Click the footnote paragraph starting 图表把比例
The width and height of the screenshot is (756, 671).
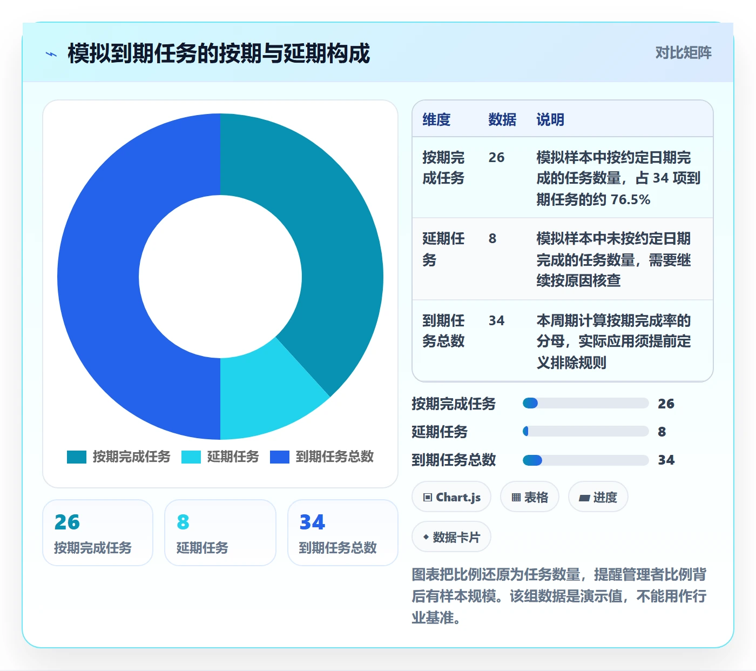click(x=559, y=596)
